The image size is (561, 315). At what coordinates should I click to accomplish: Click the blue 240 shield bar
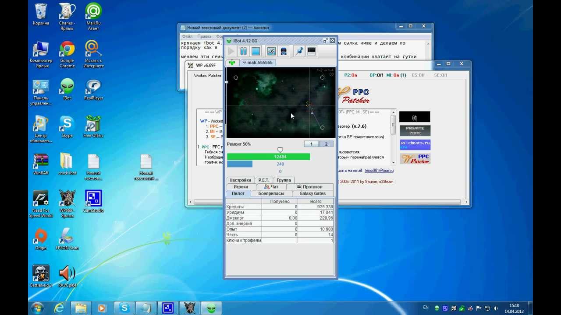pos(240,164)
